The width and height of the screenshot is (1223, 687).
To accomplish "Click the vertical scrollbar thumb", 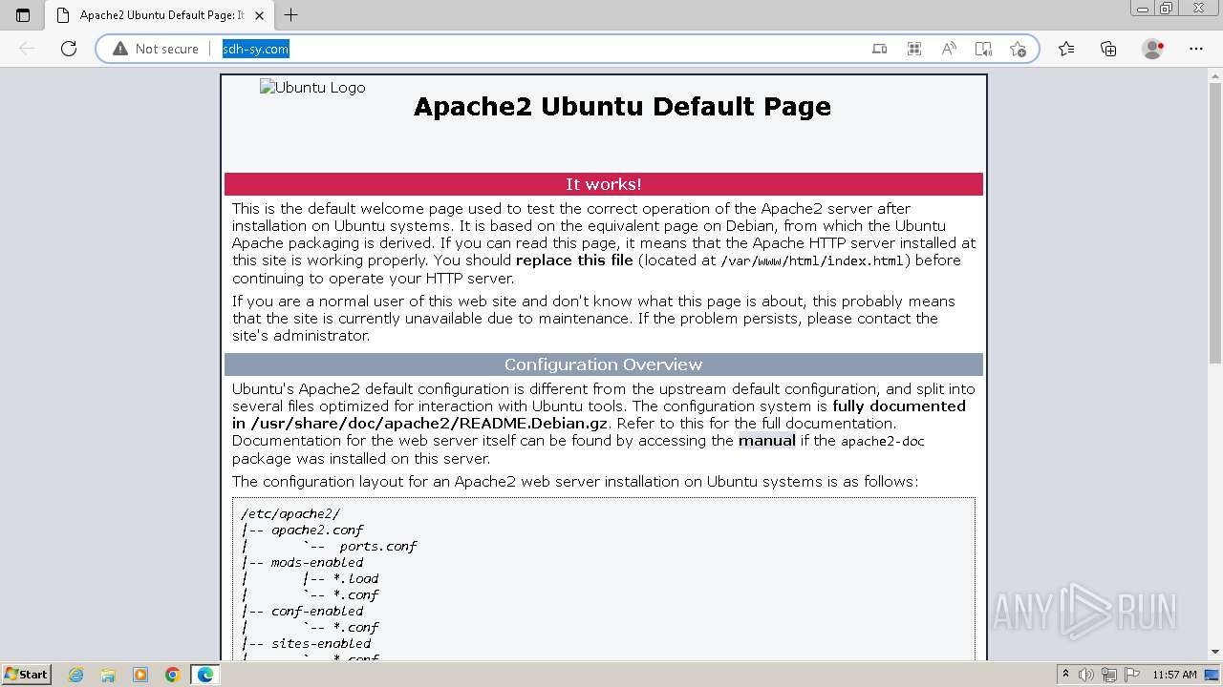I will point(1215,224).
